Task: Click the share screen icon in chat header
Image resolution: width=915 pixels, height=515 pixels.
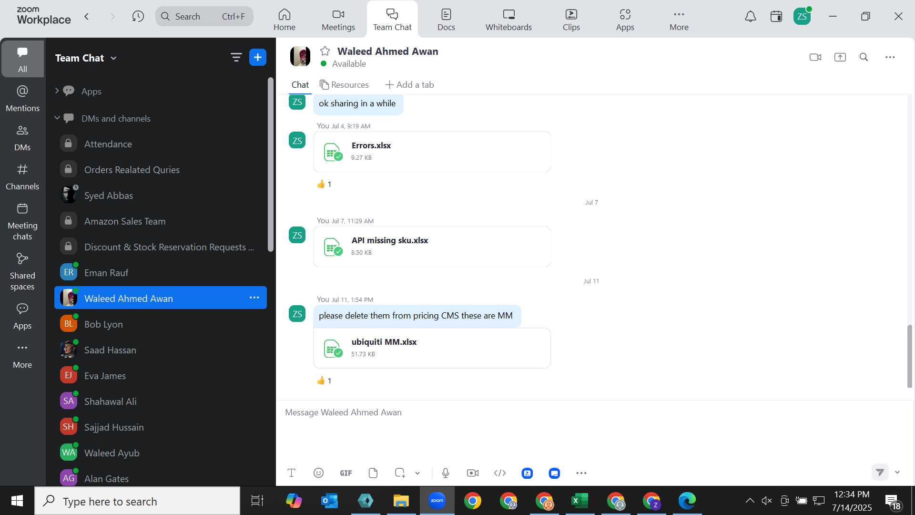Action: pos(840,57)
